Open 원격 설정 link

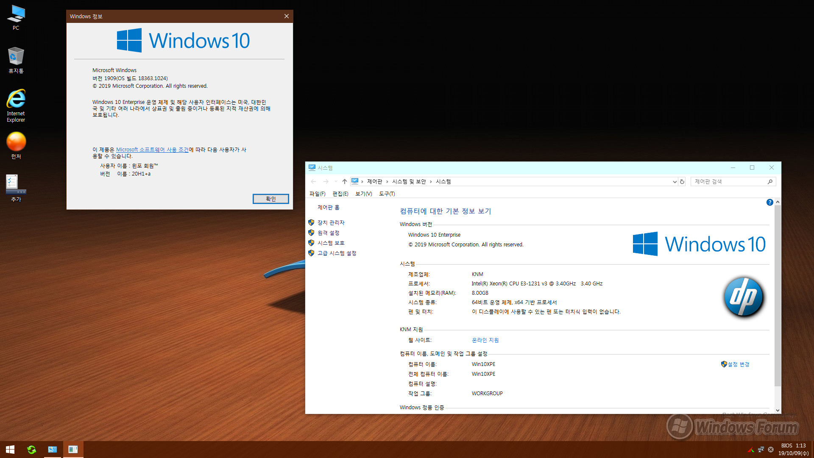coord(328,233)
